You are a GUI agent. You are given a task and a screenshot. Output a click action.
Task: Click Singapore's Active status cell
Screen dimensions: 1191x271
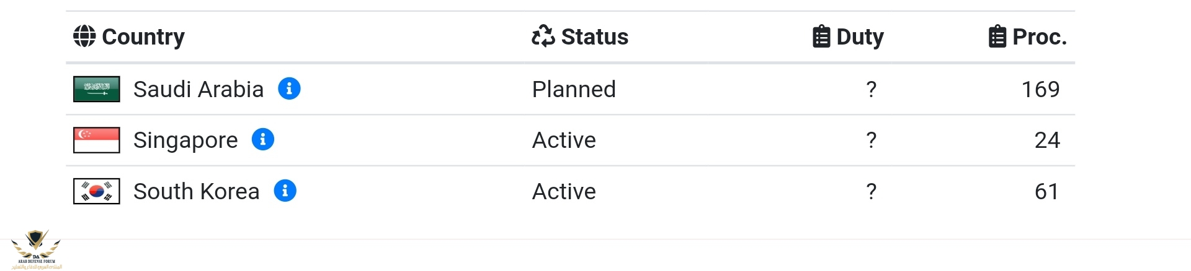[564, 140]
